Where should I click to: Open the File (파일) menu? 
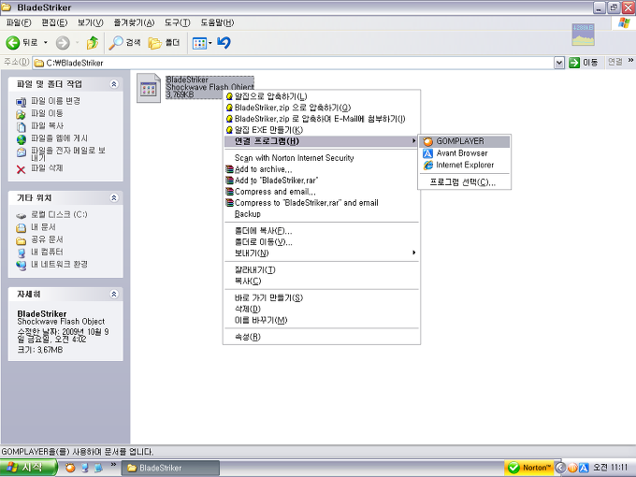[x=19, y=22]
